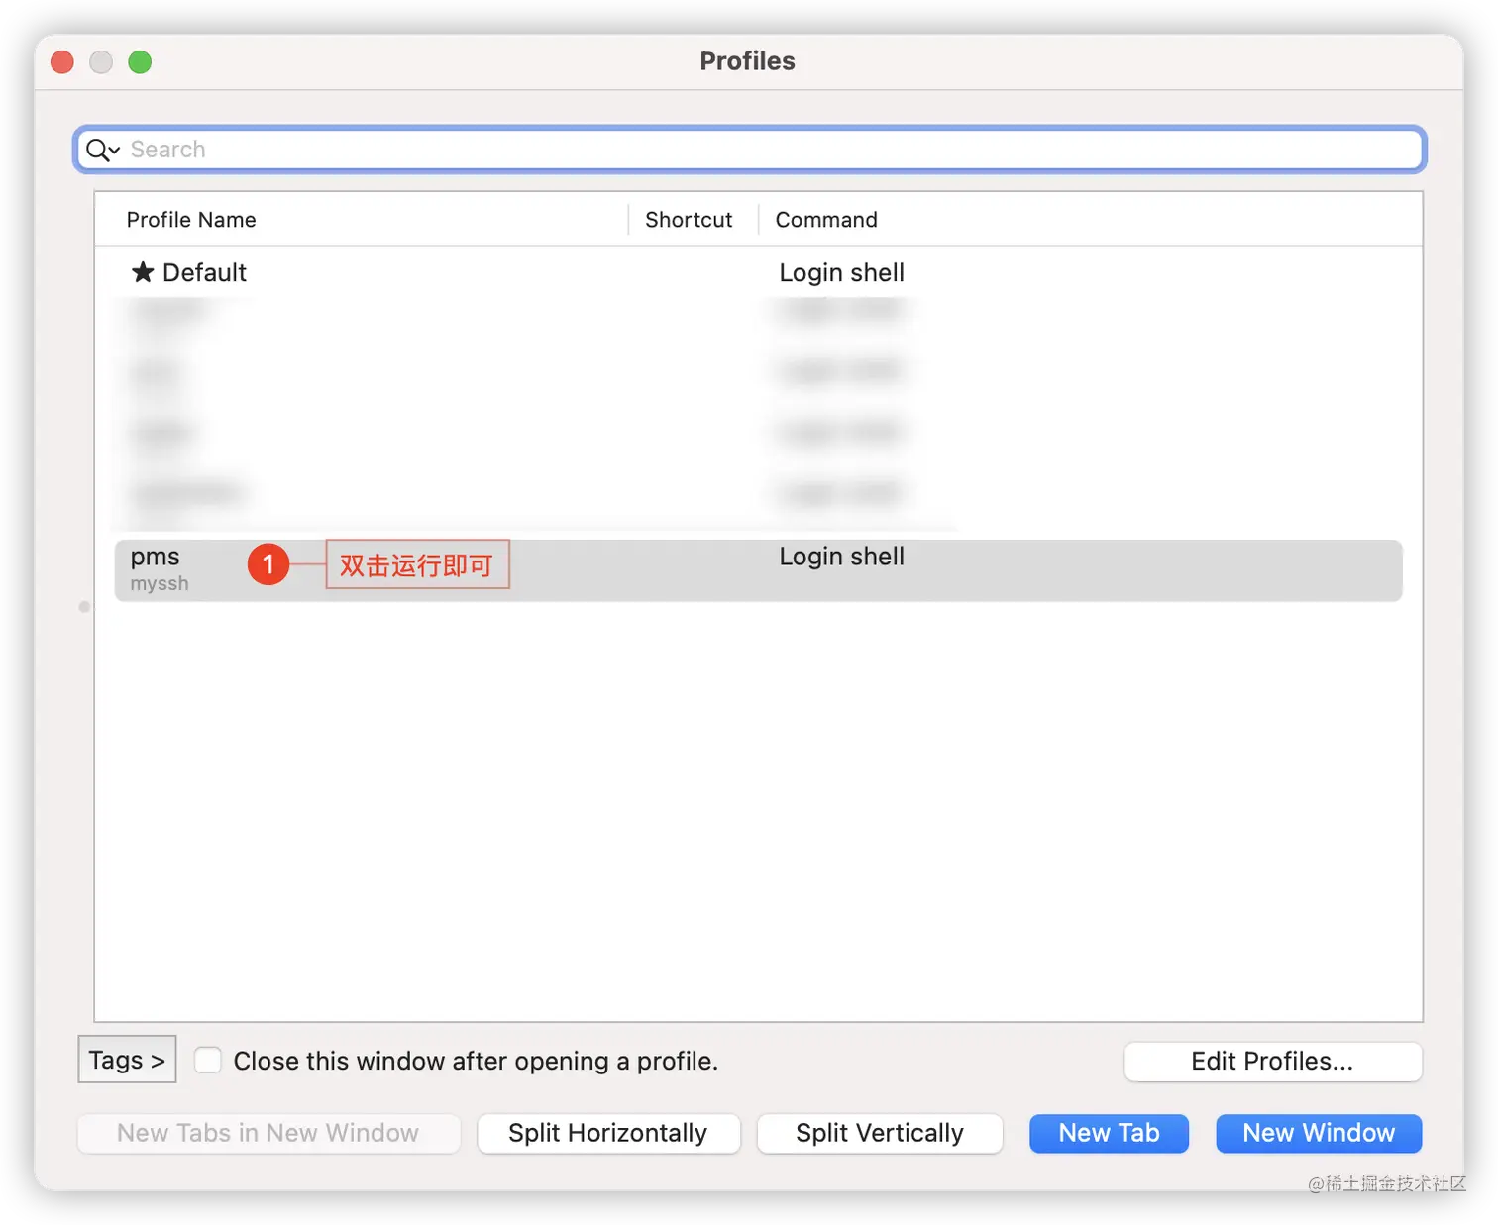Click Split Horizontally button
Screen dimensions: 1498x1225
608,1133
